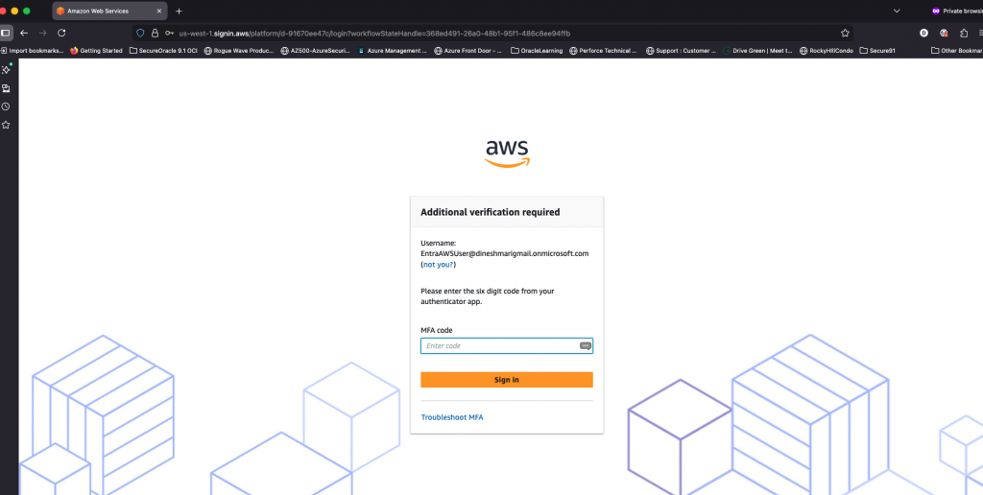Open the tracking protection shield icon
The width and height of the screenshot is (983, 495).
point(140,34)
